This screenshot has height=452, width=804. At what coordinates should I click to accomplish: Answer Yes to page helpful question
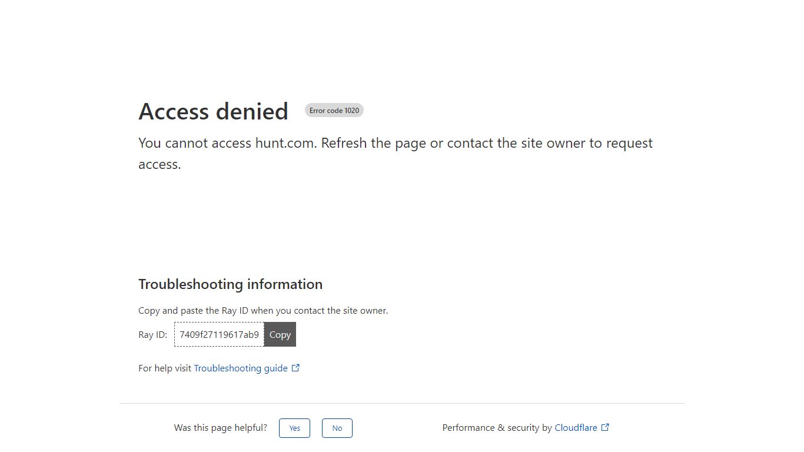coord(294,428)
